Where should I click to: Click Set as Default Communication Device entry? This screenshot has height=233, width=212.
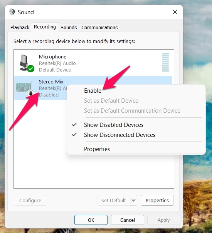click(x=132, y=111)
